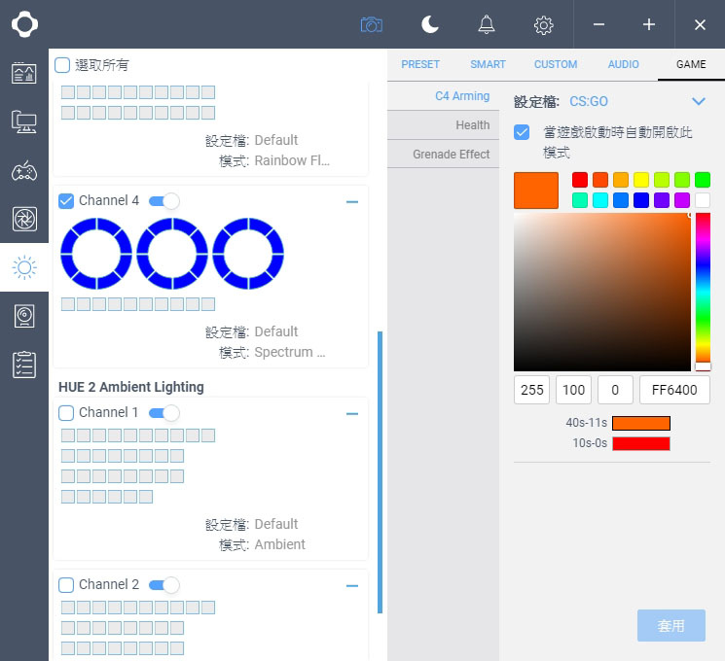Click the zoom-out minus icon in title bar
The height and width of the screenshot is (661, 725).
(599, 24)
